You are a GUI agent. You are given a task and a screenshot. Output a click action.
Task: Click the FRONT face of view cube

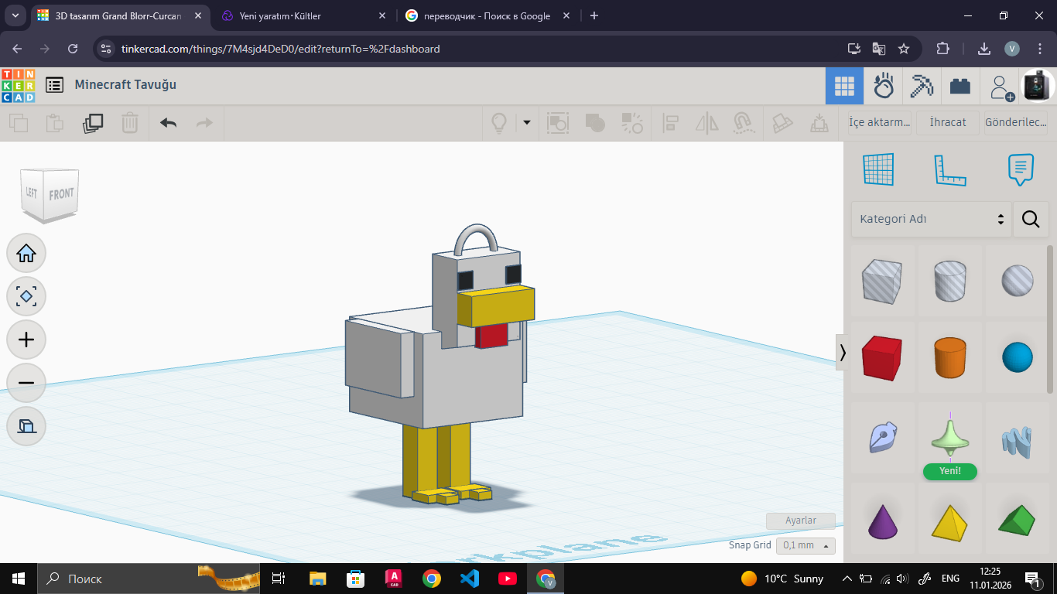(61, 194)
